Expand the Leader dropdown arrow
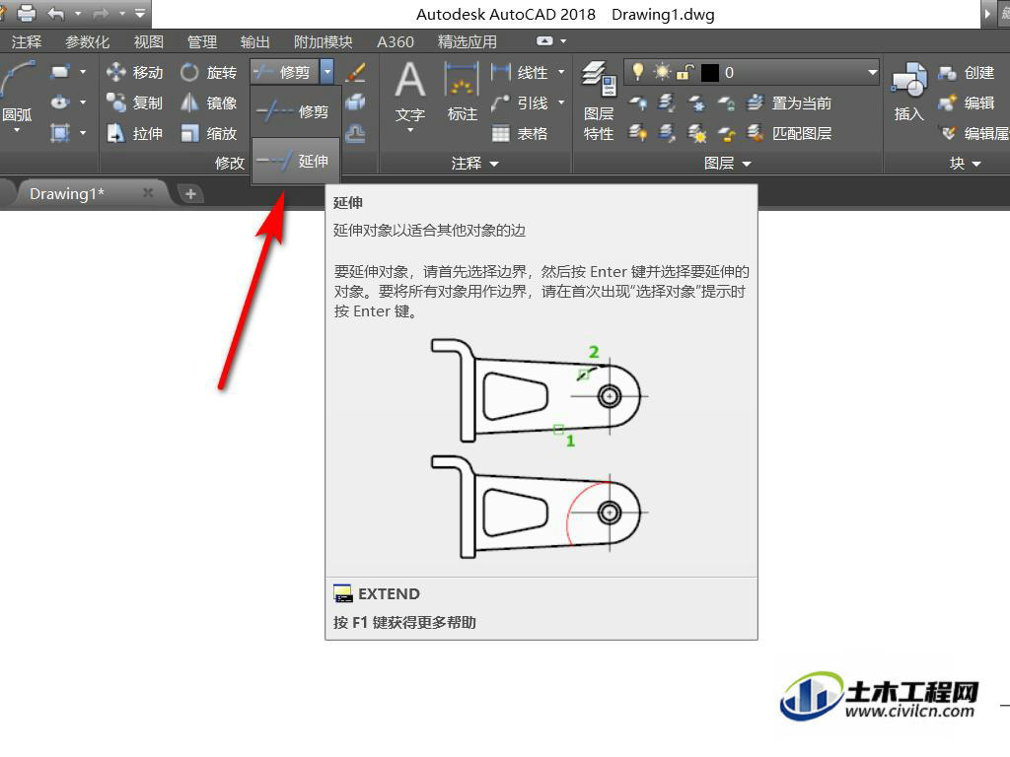 click(561, 103)
